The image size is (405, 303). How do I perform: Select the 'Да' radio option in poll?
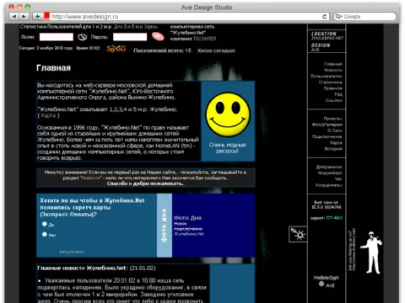(x=45, y=224)
